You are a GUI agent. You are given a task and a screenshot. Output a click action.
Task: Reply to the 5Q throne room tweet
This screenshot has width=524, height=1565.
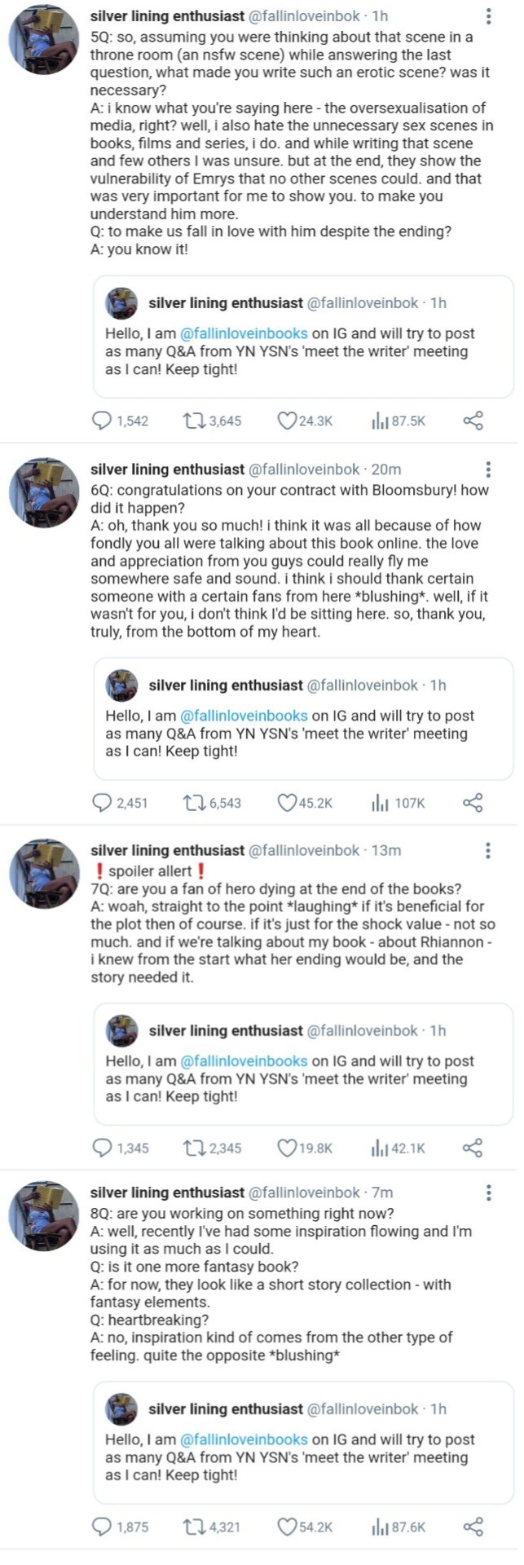(x=102, y=421)
